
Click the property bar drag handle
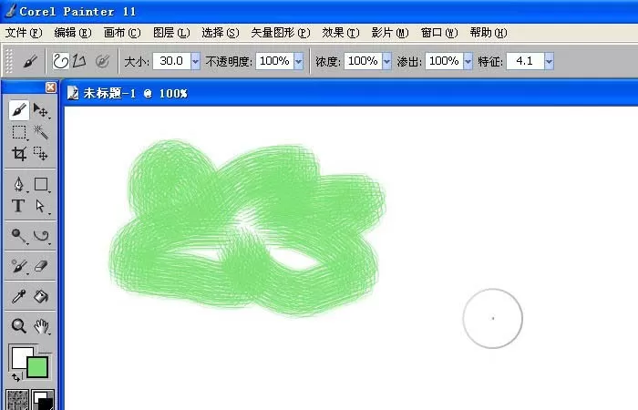[8, 61]
